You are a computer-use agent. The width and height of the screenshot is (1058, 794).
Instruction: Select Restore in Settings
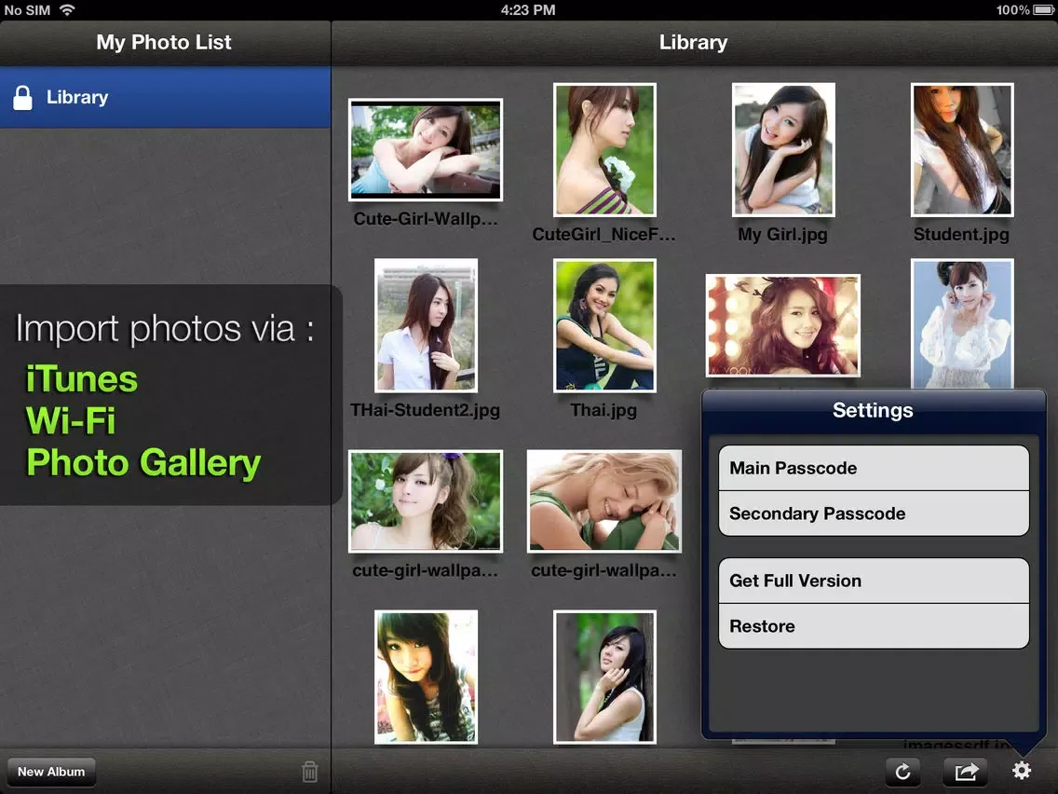[x=874, y=626]
